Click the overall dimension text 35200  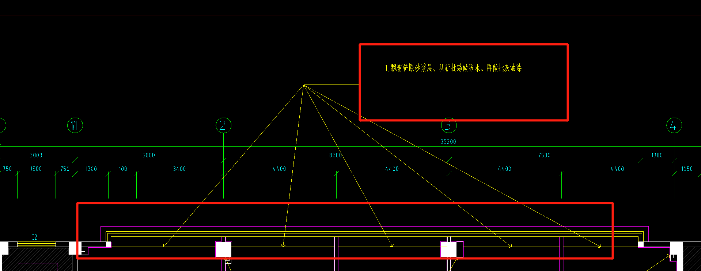tap(448, 142)
